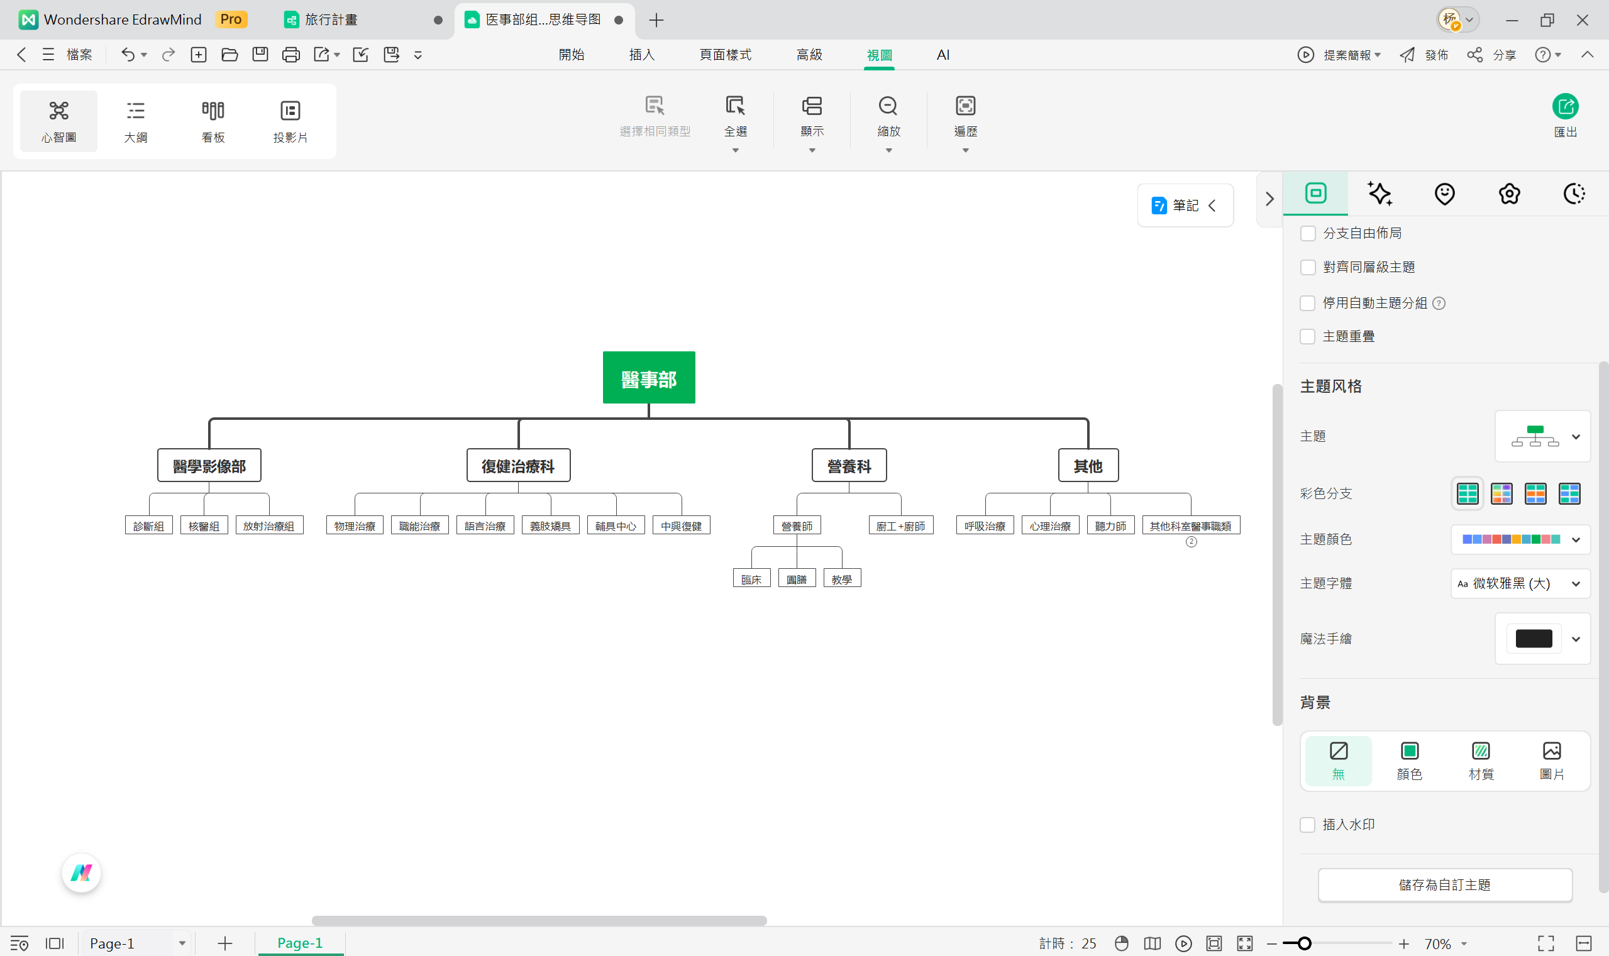Screen dimensions: 1609x956
Task: Check the 對齊同層級主題 option
Action: click(x=1307, y=267)
